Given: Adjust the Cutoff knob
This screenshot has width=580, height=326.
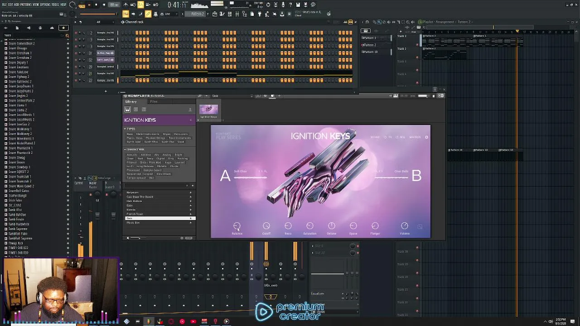Looking at the screenshot, I should click(266, 226).
